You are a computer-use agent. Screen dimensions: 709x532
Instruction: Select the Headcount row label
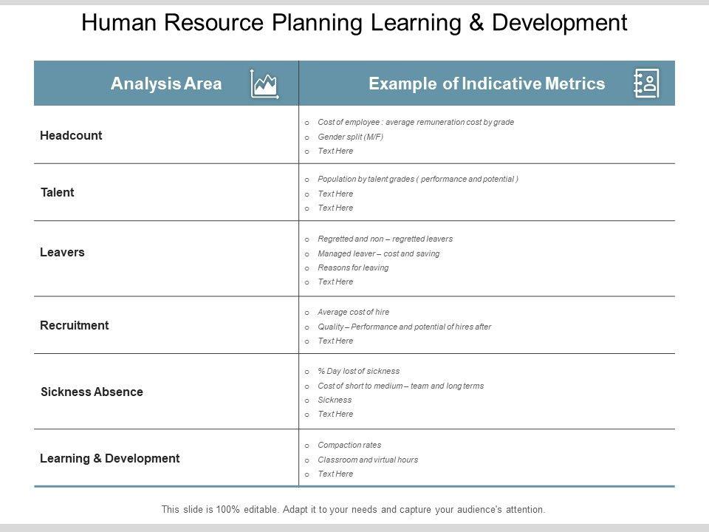tap(71, 136)
